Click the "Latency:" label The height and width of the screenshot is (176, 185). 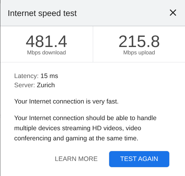click(27, 76)
